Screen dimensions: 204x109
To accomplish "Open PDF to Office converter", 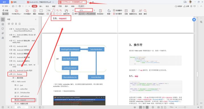I will click(16, 12).
